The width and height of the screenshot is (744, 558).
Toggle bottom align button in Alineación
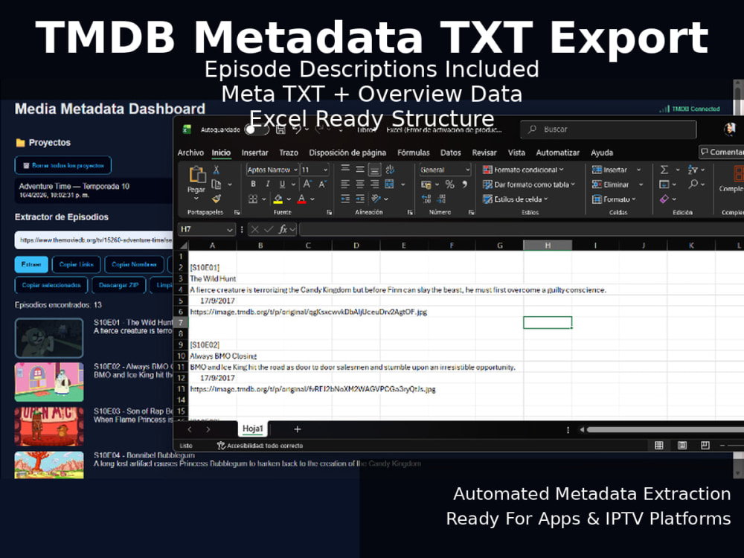pyautogui.click(x=375, y=170)
